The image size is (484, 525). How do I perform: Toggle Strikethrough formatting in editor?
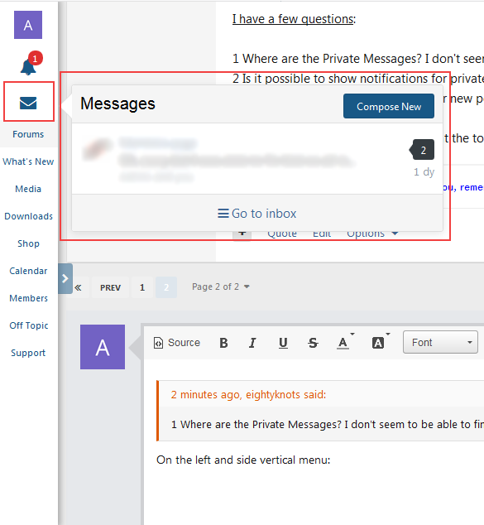coord(313,343)
